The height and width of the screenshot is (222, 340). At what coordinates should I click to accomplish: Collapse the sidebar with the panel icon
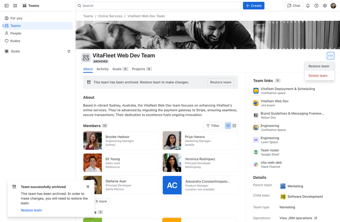(x=6, y=6)
